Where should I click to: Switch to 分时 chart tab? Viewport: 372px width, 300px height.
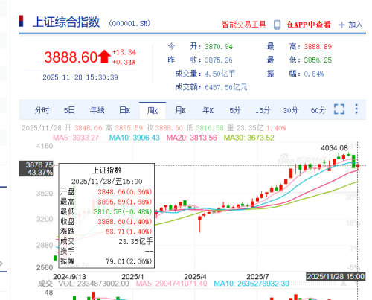click(42, 110)
